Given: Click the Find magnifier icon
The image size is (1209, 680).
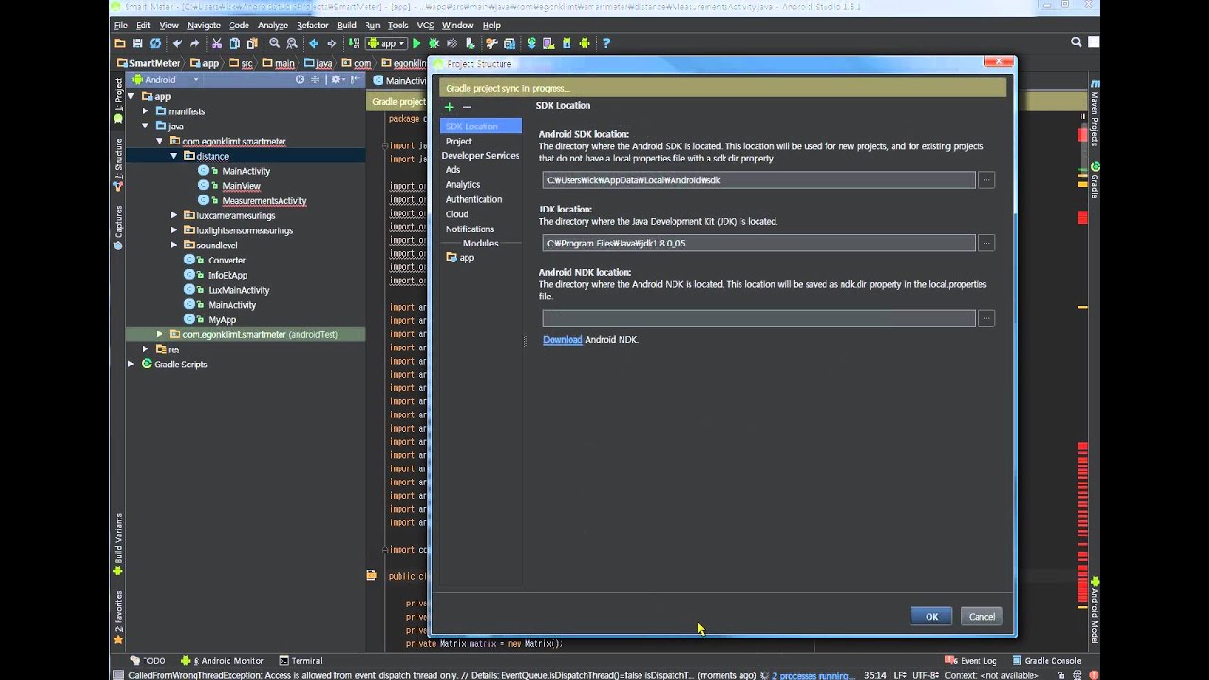Looking at the screenshot, I should pyautogui.click(x=275, y=43).
